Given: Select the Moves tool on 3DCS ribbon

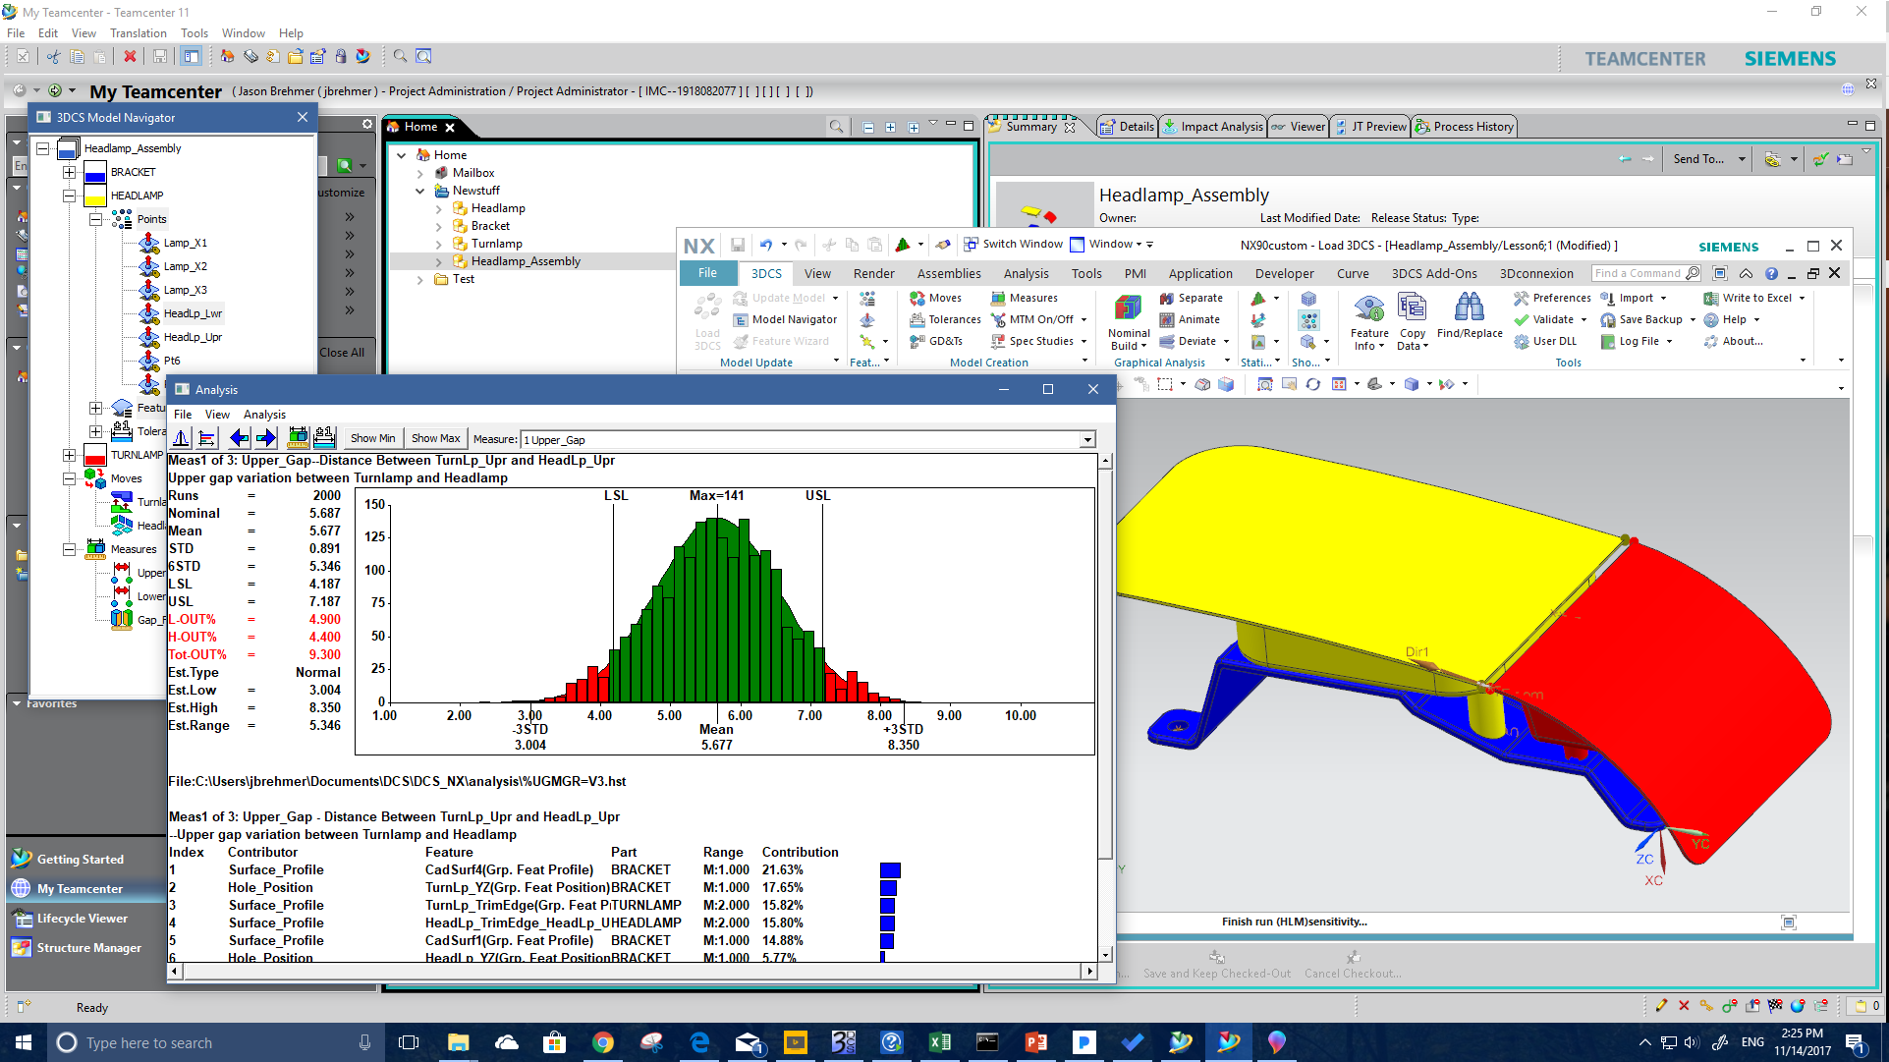Looking at the screenshot, I should tap(938, 298).
